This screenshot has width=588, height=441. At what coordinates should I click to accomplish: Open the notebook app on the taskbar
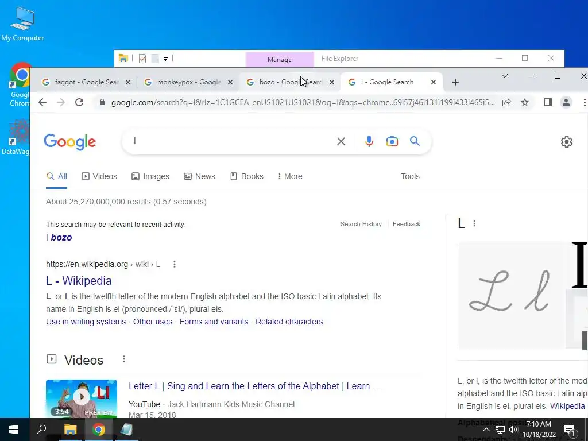pyautogui.click(x=126, y=430)
